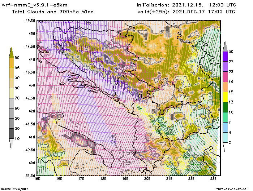Select the yellow 13–15 wind speed swatch
Image resolution: width=253 pixels, height=191 pixels.
[x=225, y=97]
